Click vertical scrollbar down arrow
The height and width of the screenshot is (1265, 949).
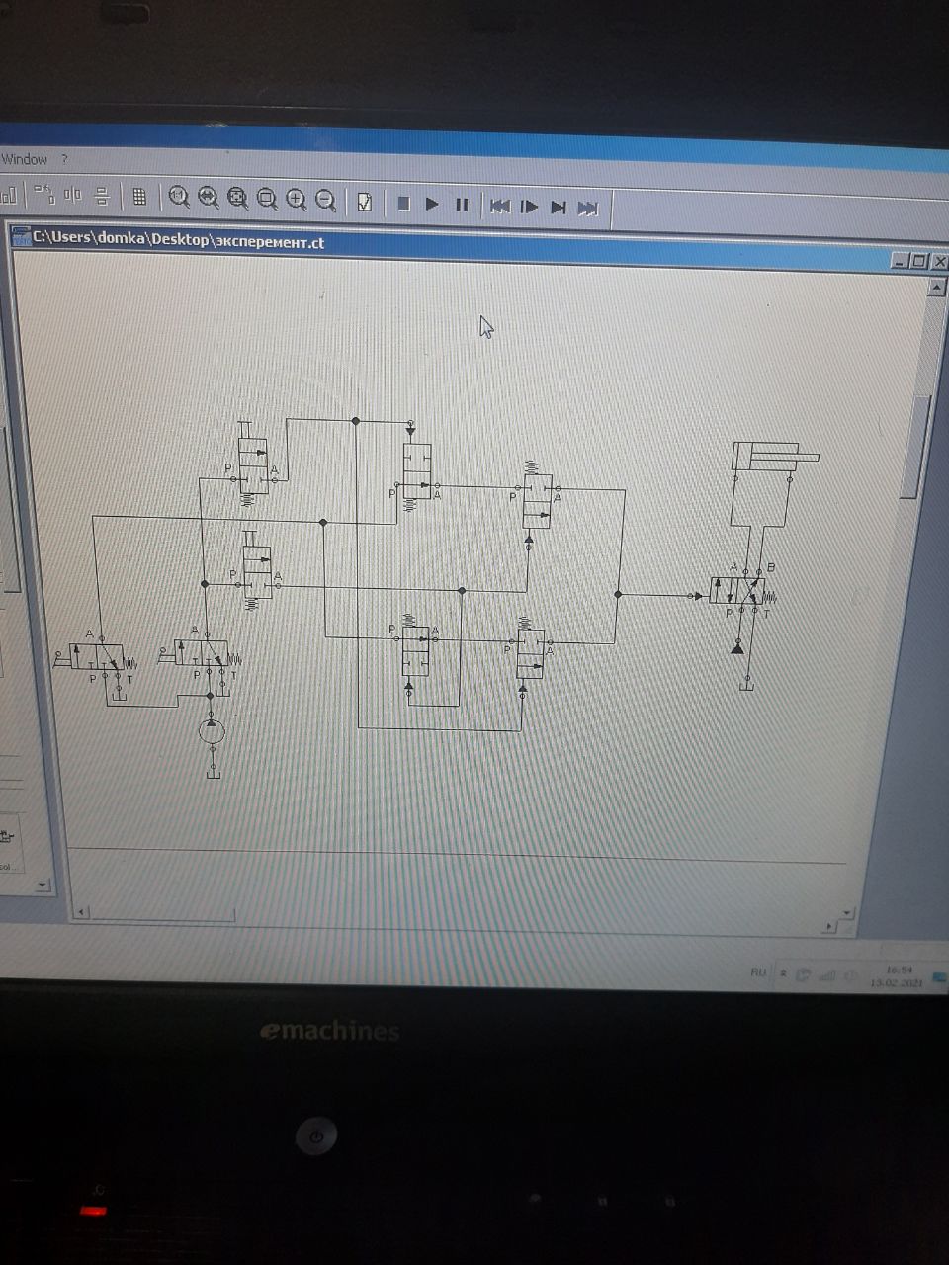pyautogui.click(x=846, y=911)
